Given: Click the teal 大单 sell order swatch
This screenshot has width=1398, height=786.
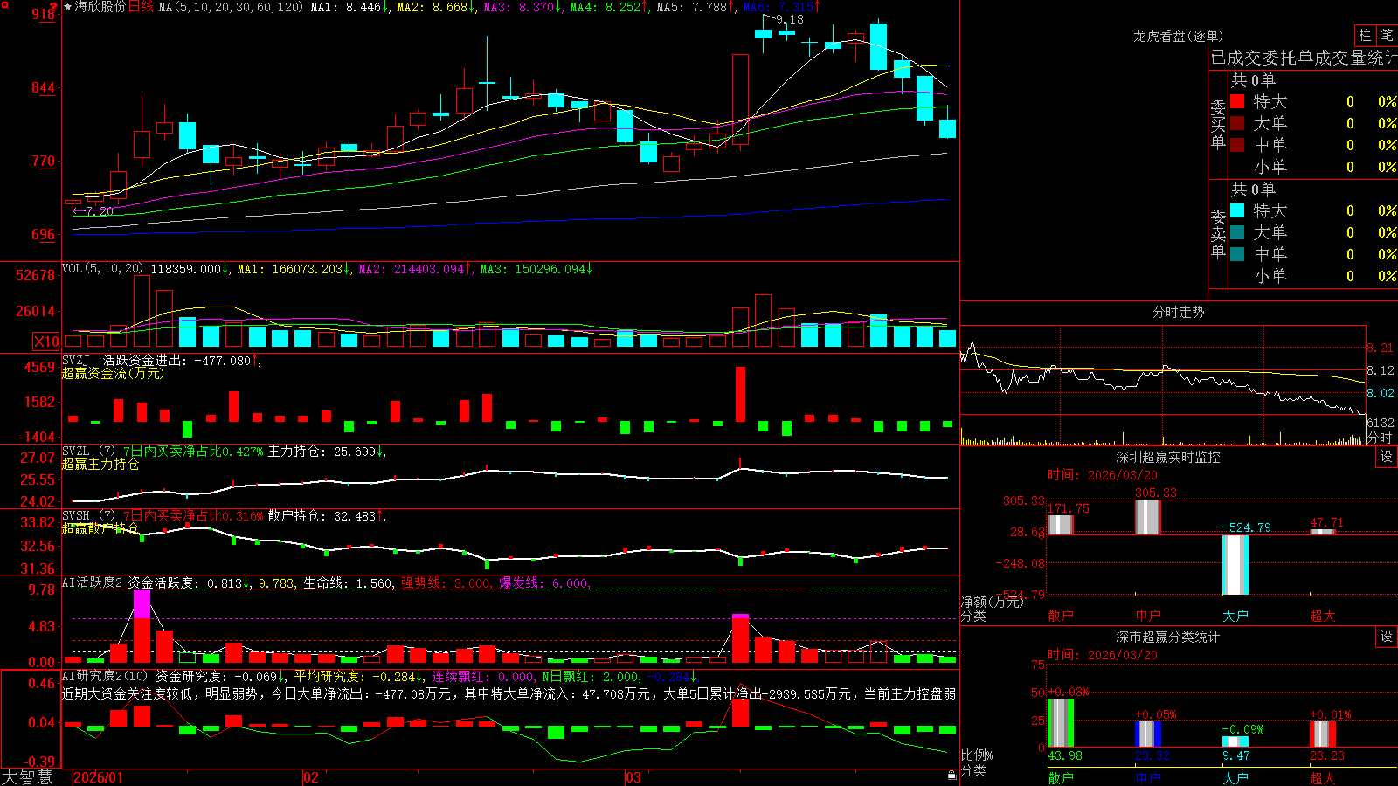Looking at the screenshot, I should (1237, 232).
